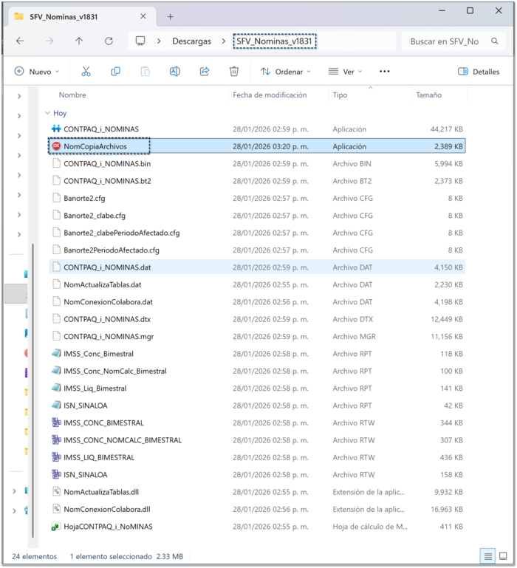517x568 pixels.
Task: Click the Cut scissors icon in toolbar
Action: point(86,72)
